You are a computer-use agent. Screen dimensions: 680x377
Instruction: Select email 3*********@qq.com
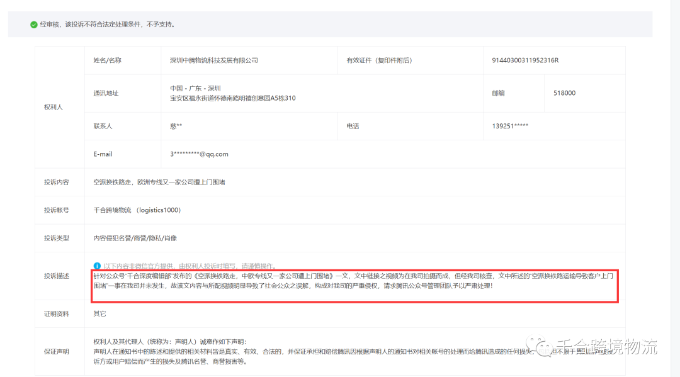(x=199, y=154)
